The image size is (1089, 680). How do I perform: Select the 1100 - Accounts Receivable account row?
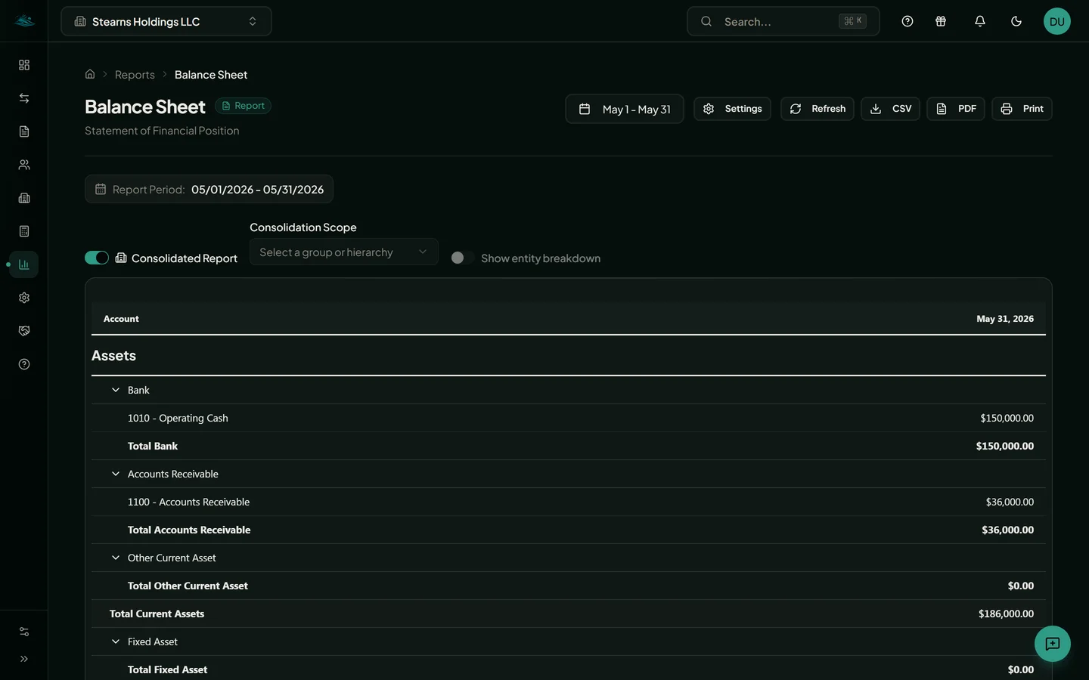coord(569,502)
